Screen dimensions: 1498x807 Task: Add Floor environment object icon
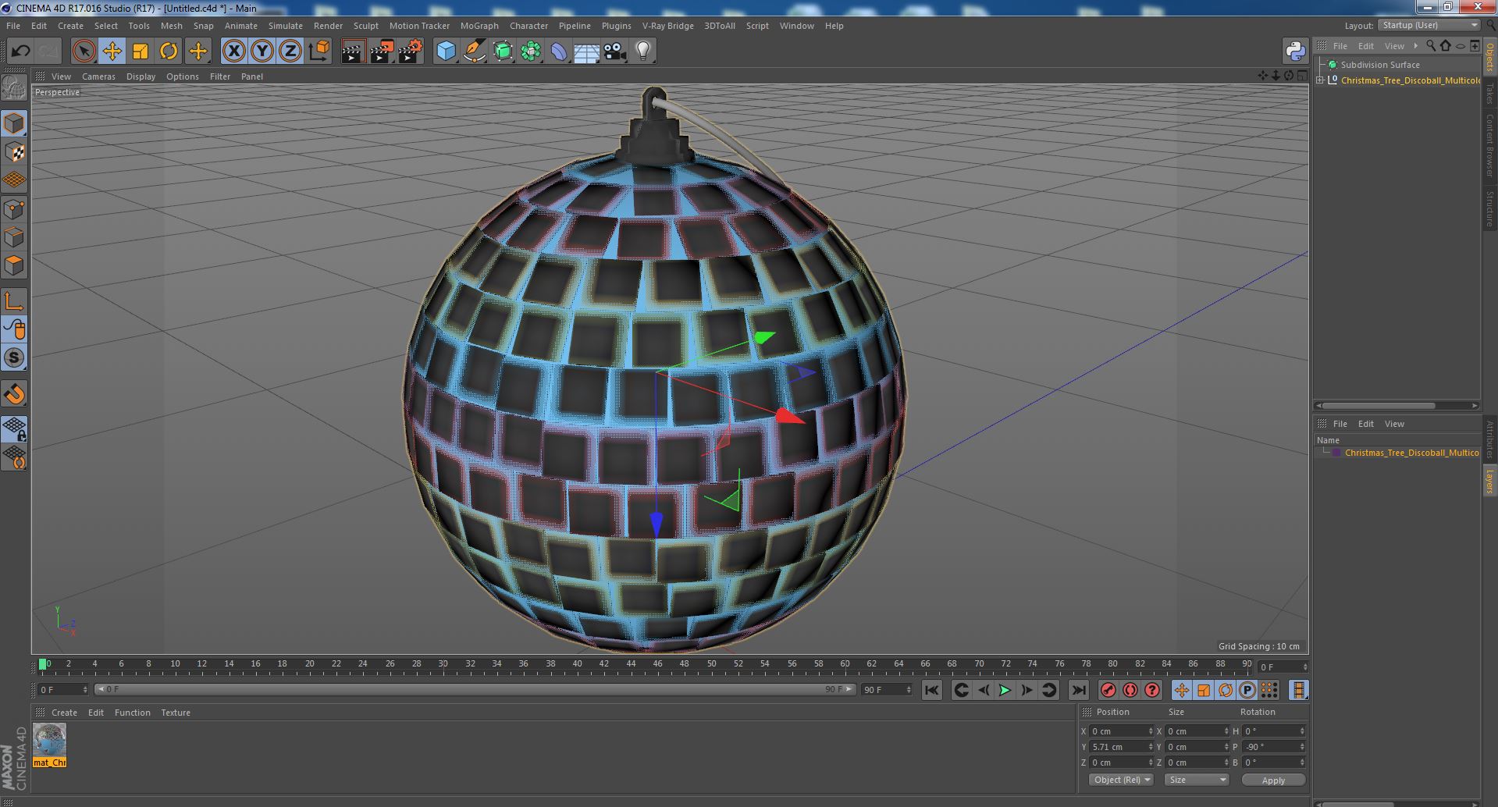(x=587, y=52)
